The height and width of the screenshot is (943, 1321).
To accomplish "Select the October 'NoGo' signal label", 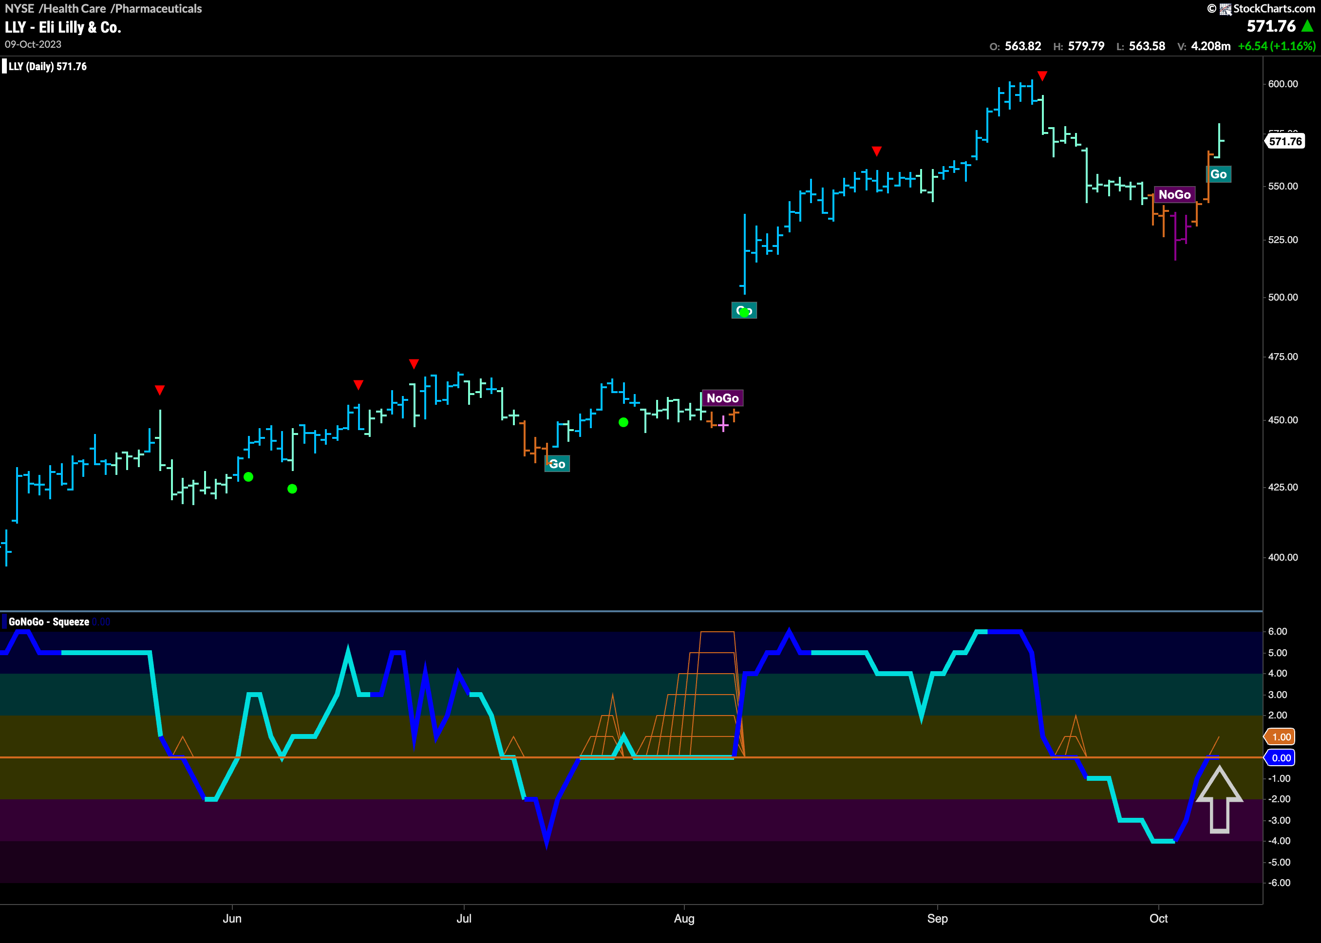I will 1175,194.
